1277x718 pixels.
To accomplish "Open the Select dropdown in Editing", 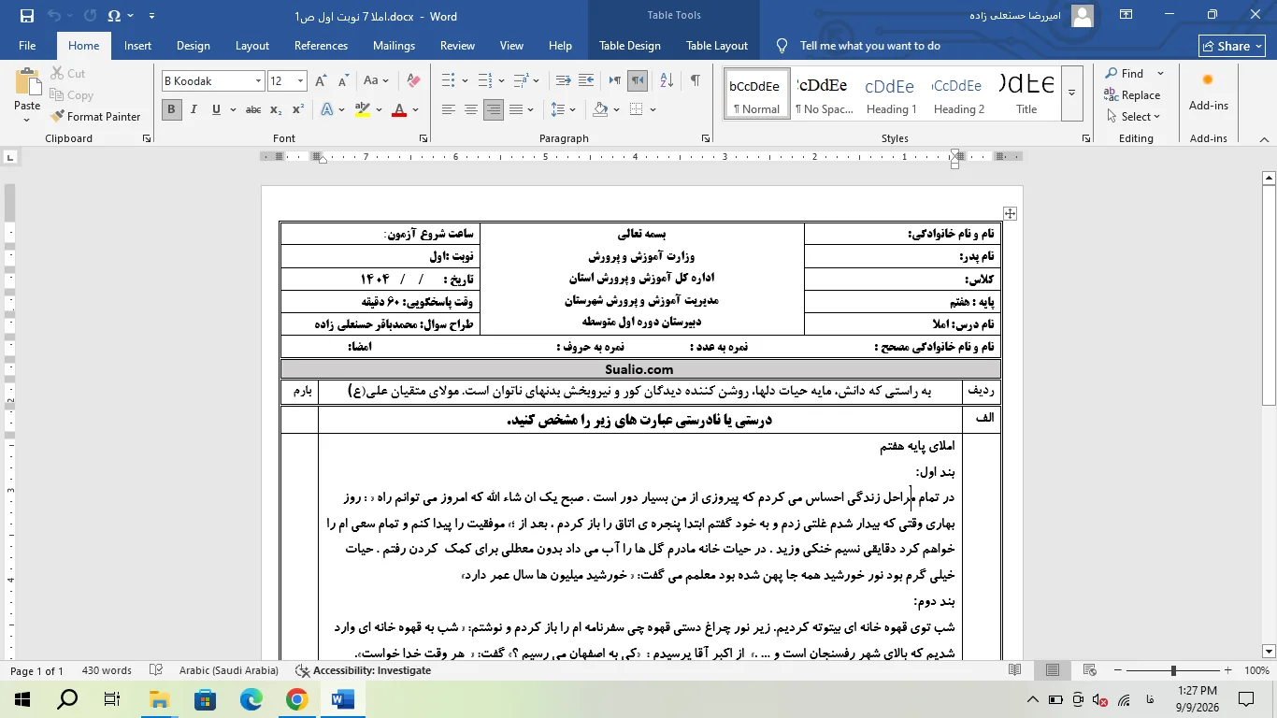I will [1132, 116].
